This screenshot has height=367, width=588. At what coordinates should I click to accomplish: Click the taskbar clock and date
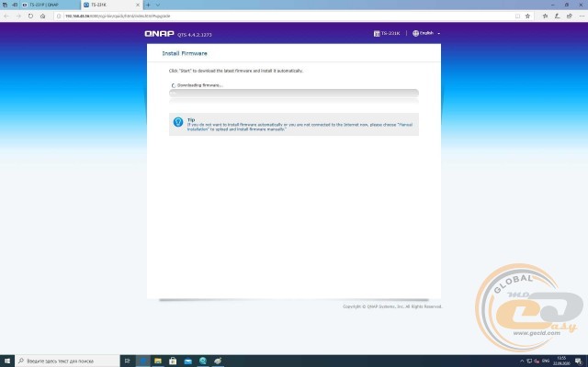coord(561,361)
